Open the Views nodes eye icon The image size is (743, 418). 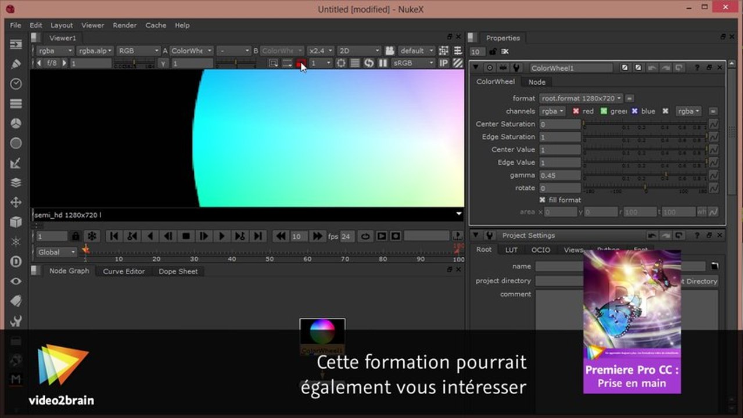[16, 281]
